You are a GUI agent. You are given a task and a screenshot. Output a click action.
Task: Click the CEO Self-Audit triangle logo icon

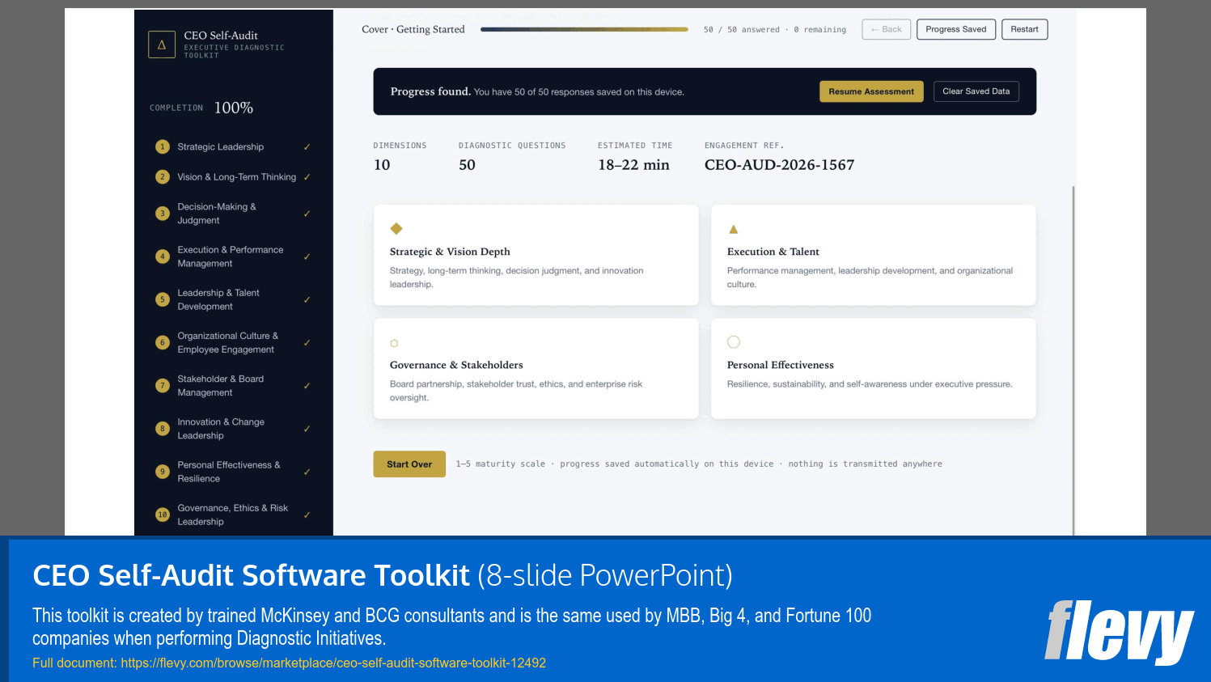162,44
